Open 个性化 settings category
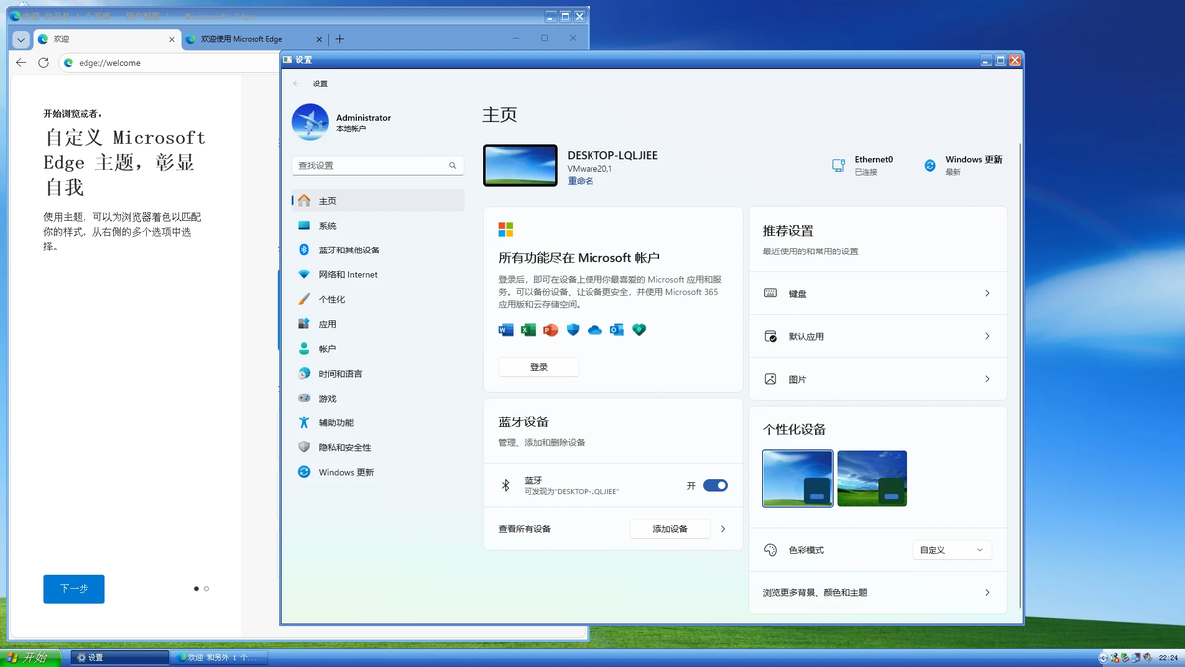 (378, 299)
